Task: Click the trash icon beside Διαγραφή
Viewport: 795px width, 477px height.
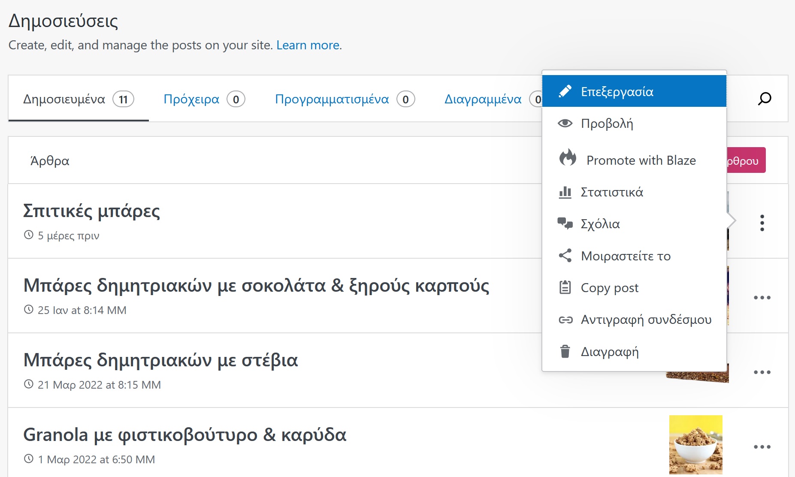Action: [x=565, y=351]
